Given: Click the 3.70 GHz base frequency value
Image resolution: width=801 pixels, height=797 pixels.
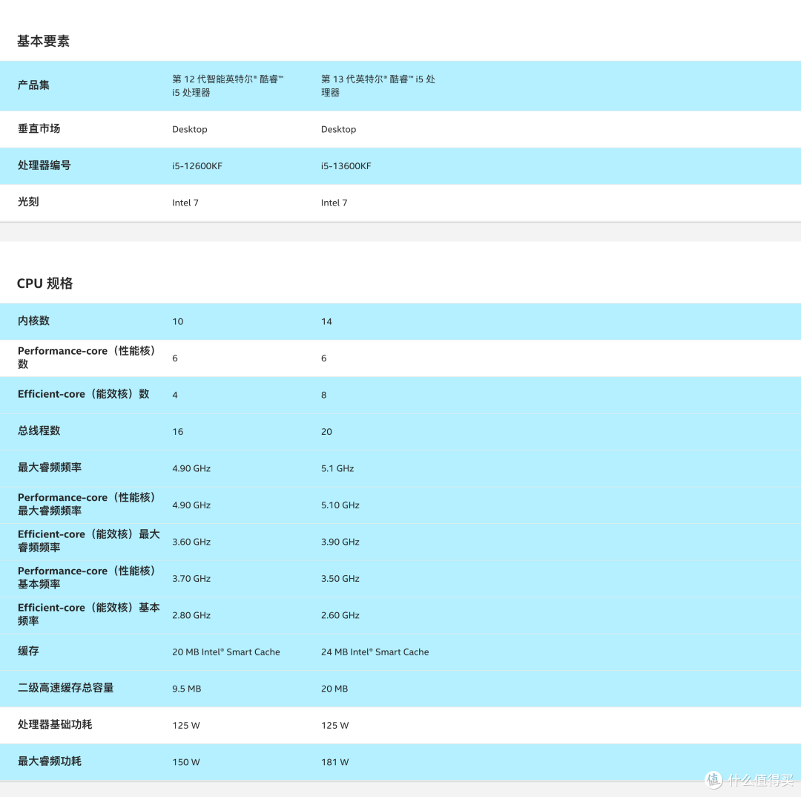Looking at the screenshot, I should [191, 580].
